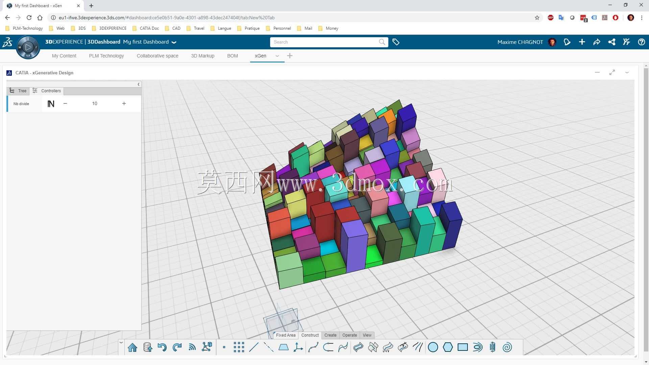Reload the browser page
This screenshot has height=365, width=649.
[29, 18]
